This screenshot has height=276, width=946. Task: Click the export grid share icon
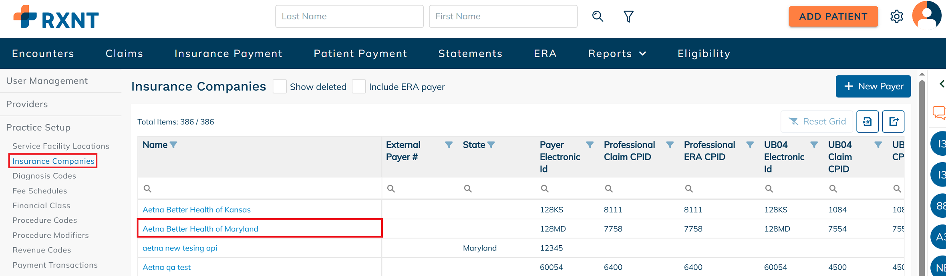click(893, 121)
